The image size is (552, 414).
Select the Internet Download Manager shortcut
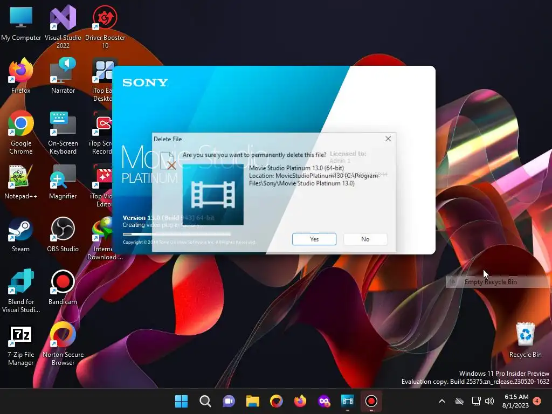pyautogui.click(x=102, y=238)
